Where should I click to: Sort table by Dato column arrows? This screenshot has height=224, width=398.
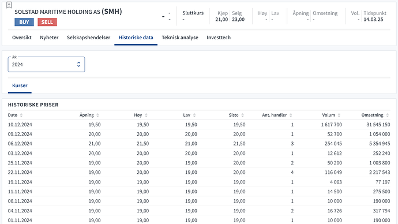21,115
